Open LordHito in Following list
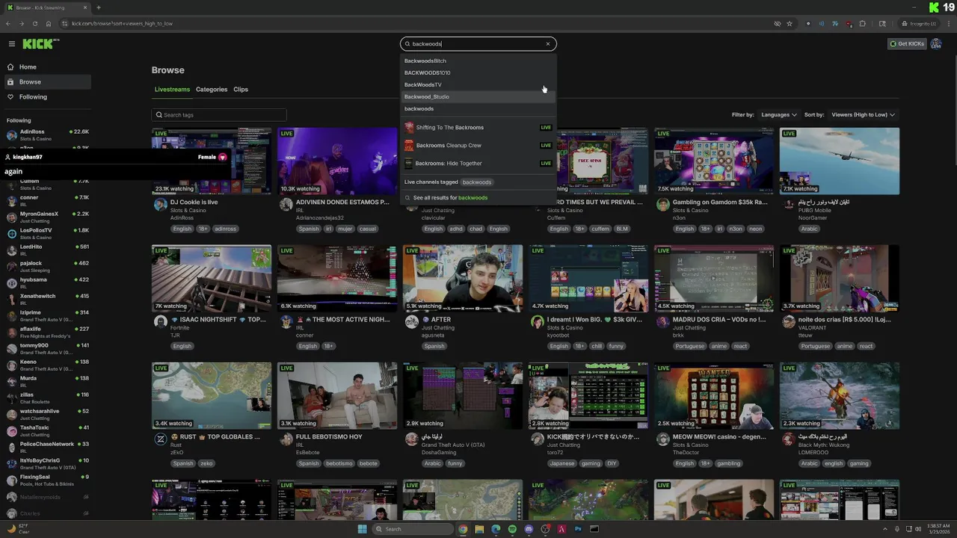Viewport: 957px width, 538px height. click(48, 250)
